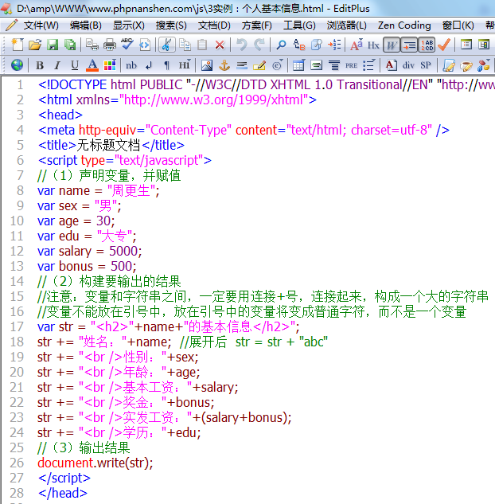
Task: Click the SP span tag icon
Action: point(426,65)
